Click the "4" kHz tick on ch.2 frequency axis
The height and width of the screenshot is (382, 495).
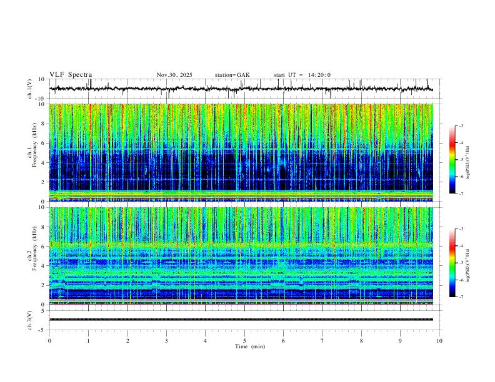[43, 266]
